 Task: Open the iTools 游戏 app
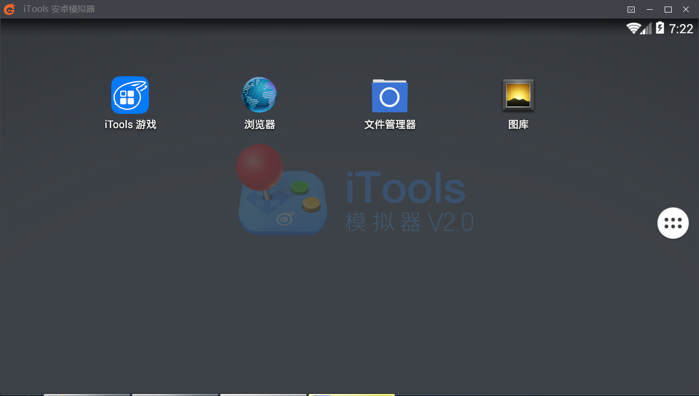(x=130, y=95)
